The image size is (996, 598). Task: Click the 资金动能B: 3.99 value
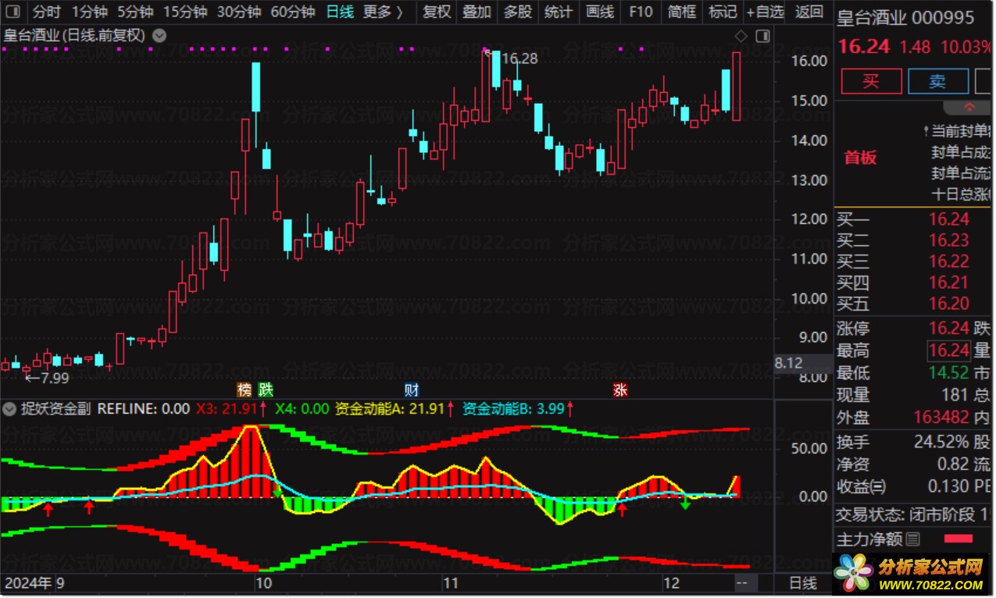tap(519, 408)
